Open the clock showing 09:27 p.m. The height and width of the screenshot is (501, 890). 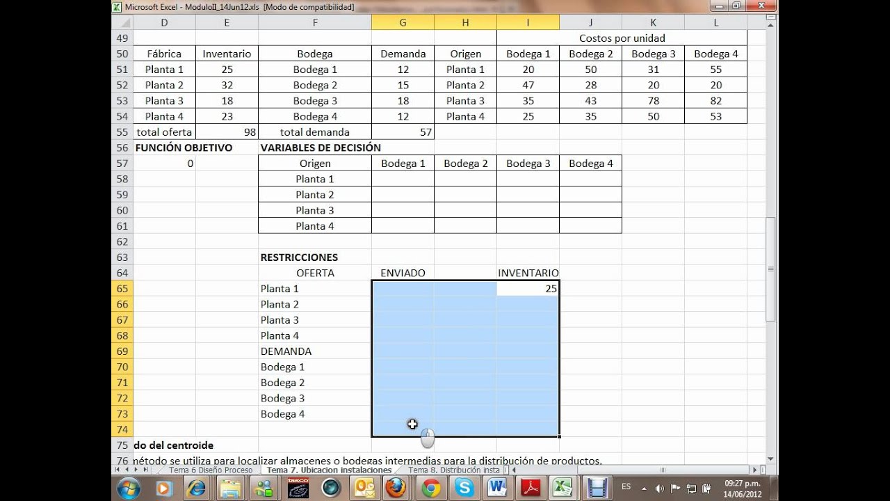tap(741, 488)
